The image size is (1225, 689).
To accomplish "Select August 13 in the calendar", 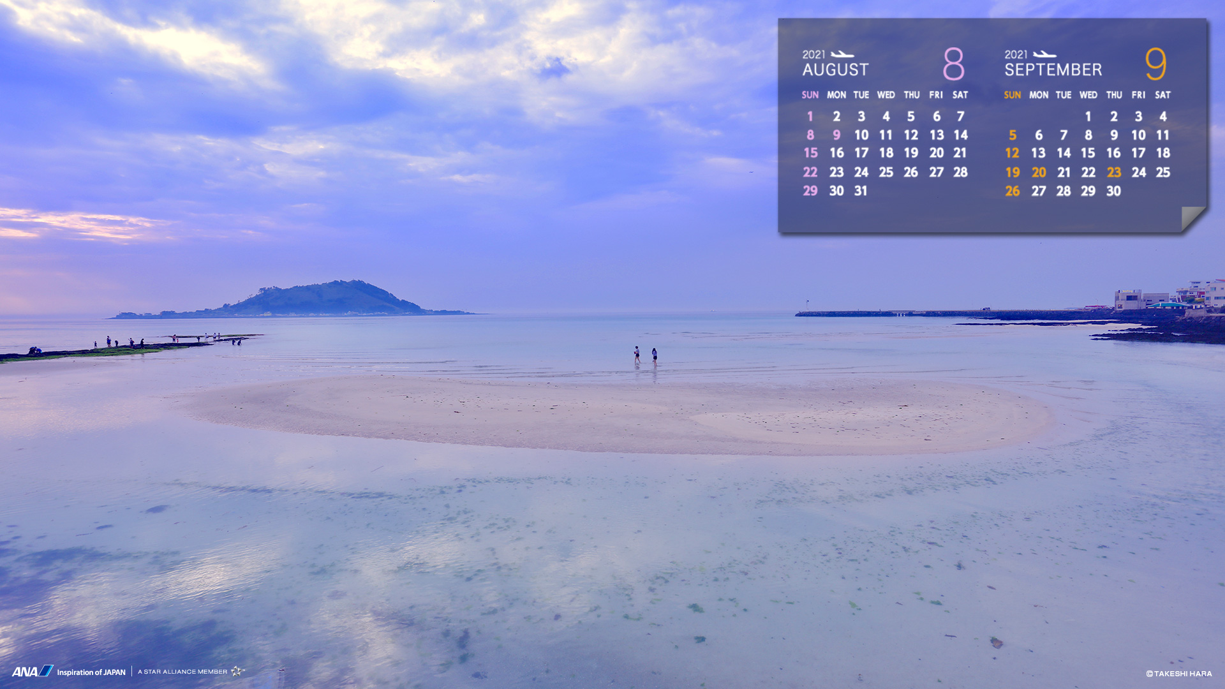I will (937, 135).
